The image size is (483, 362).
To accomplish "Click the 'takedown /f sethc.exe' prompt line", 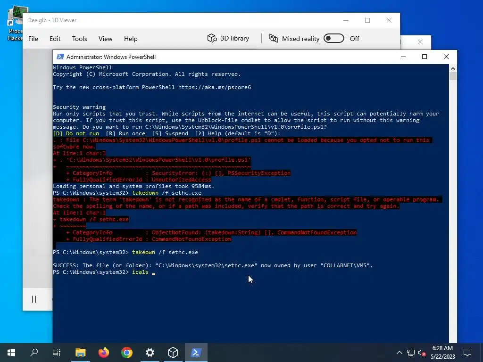I will click(x=127, y=193).
